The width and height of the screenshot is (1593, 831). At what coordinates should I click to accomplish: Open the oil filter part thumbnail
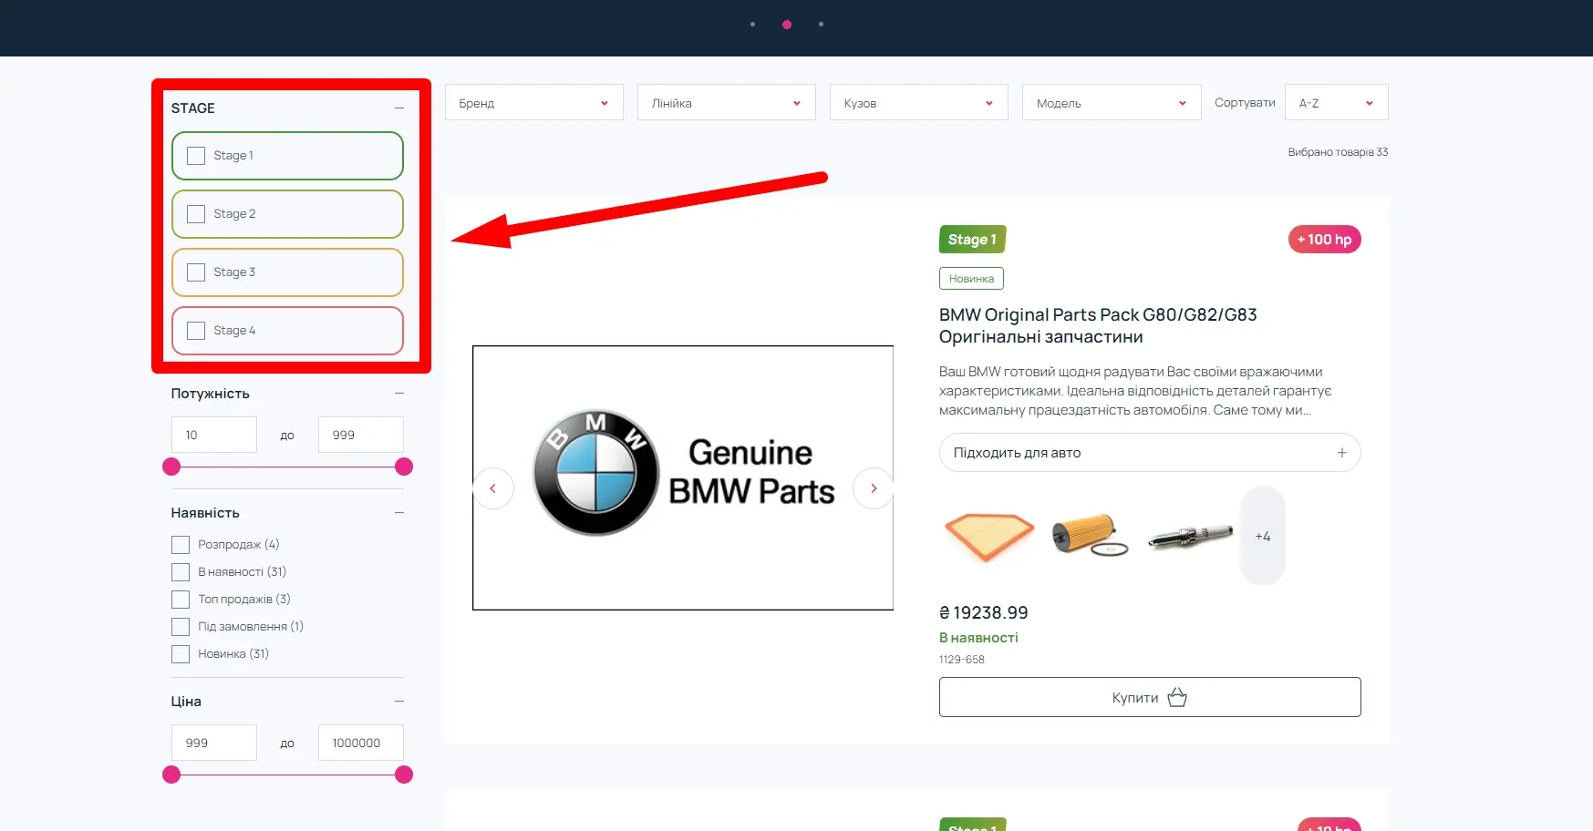pyautogui.click(x=1090, y=536)
